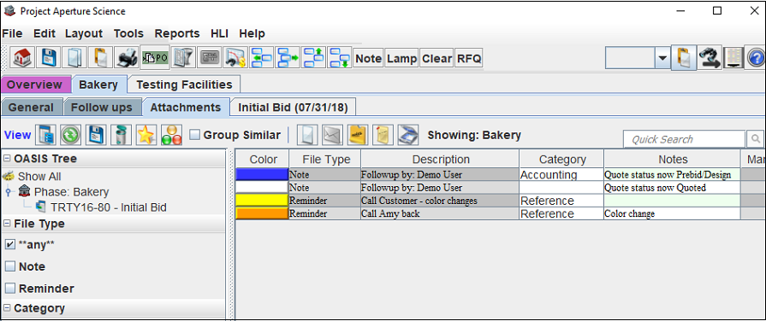Click the RFQ toolbar button
The width and height of the screenshot is (766, 321).
[469, 58]
